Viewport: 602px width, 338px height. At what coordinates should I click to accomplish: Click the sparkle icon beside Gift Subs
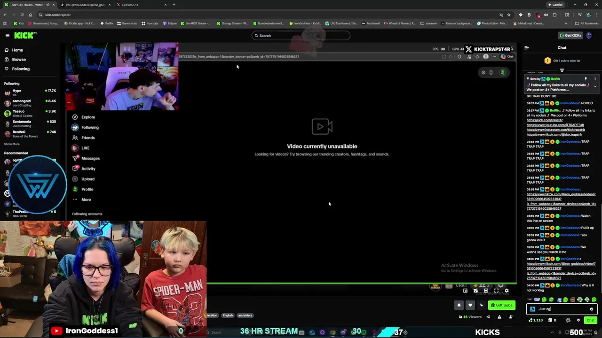[481, 305]
